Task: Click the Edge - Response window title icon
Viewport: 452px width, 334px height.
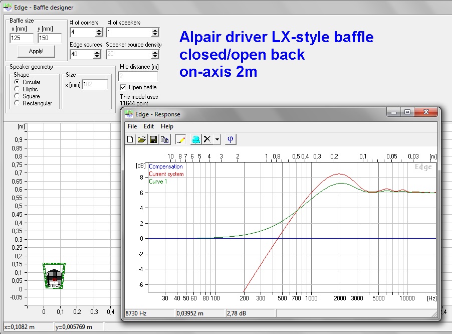Action: coord(129,114)
